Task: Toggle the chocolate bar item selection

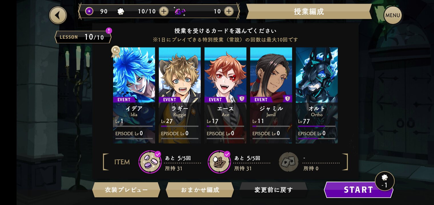Action: coord(219,162)
